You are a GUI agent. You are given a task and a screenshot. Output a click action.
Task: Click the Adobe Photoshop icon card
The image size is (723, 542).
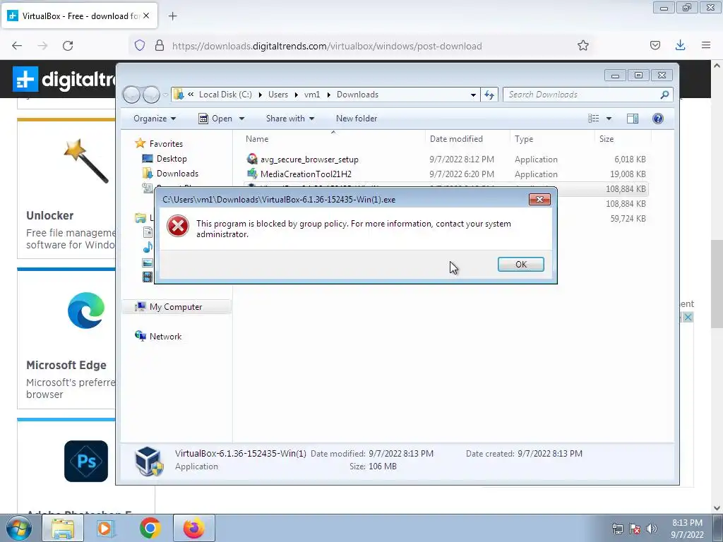tap(86, 461)
